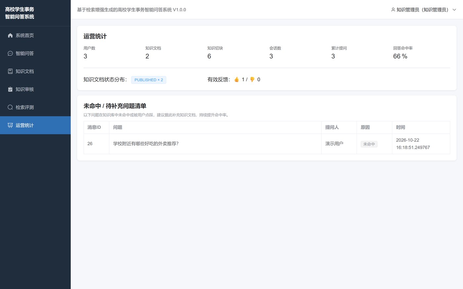The image size is (463, 289).
Task: Click the home icon beside 系统首页
Action: (10, 35)
